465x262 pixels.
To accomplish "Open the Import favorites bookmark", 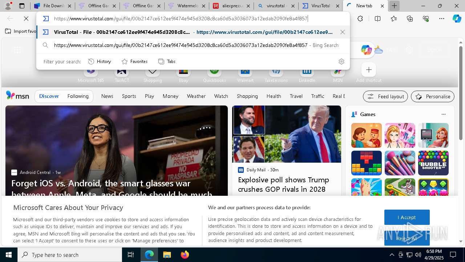I will pyautogui.click(x=21, y=31).
